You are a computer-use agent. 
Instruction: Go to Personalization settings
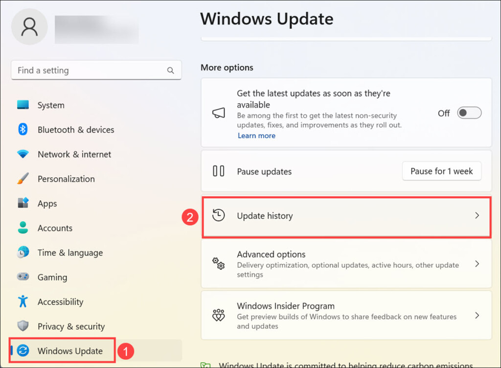tap(66, 179)
